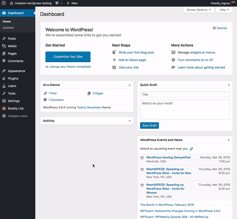Click the Save Draft button
Viewport: 237px width, 219px height.
pyautogui.click(x=149, y=125)
